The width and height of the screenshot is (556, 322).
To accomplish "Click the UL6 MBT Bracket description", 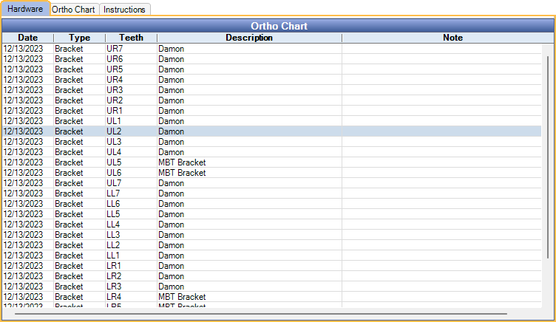I will coord(181,173).
